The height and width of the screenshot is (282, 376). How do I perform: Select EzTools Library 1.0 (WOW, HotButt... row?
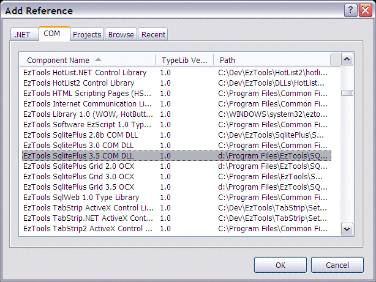(x=176, y=114)
